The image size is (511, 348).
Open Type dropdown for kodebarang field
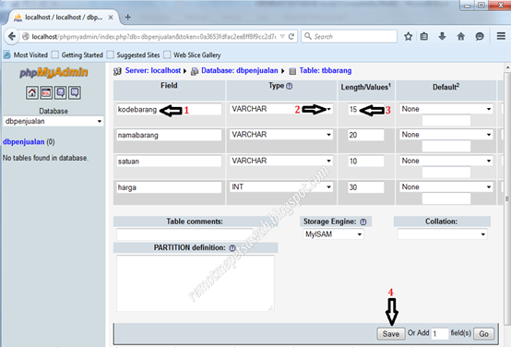pos(281,109)
